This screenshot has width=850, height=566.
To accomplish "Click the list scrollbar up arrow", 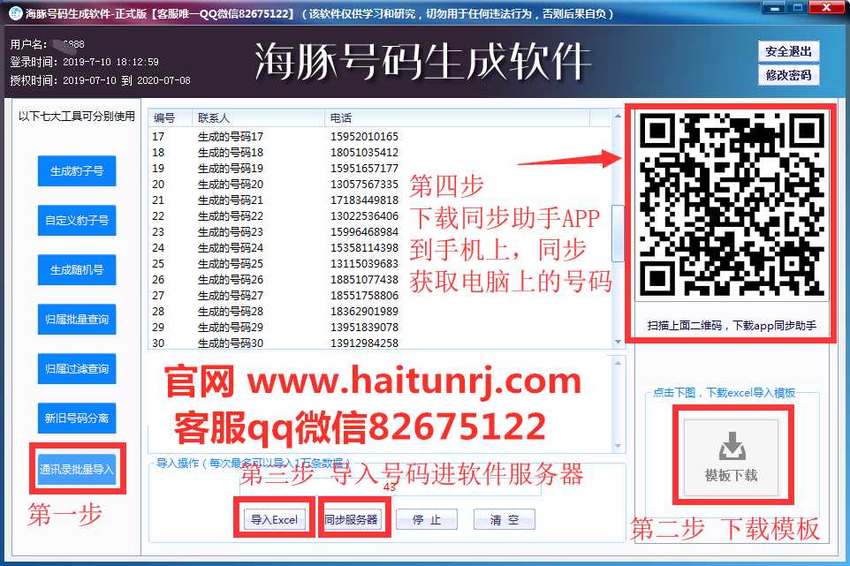I will click(x=618, y=116).
